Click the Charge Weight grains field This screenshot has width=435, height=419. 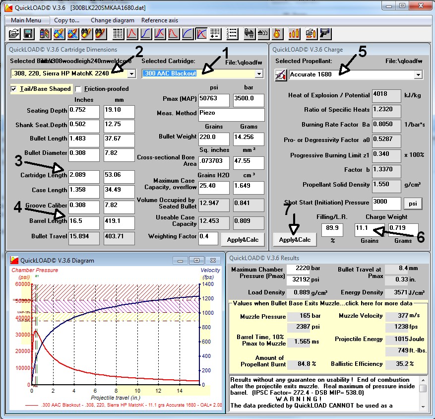point(370,230)
